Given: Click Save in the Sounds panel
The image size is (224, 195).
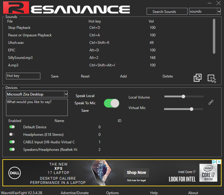Looking at the screenshot, I should pyautogui.click(x=55, y=76).
